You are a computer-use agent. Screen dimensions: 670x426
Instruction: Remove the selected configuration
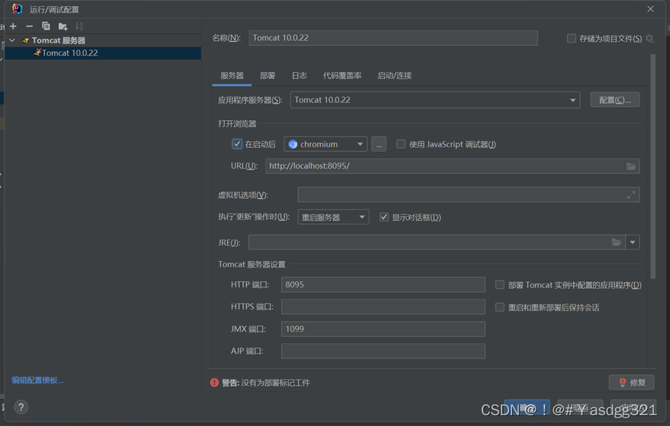[29, 26]
